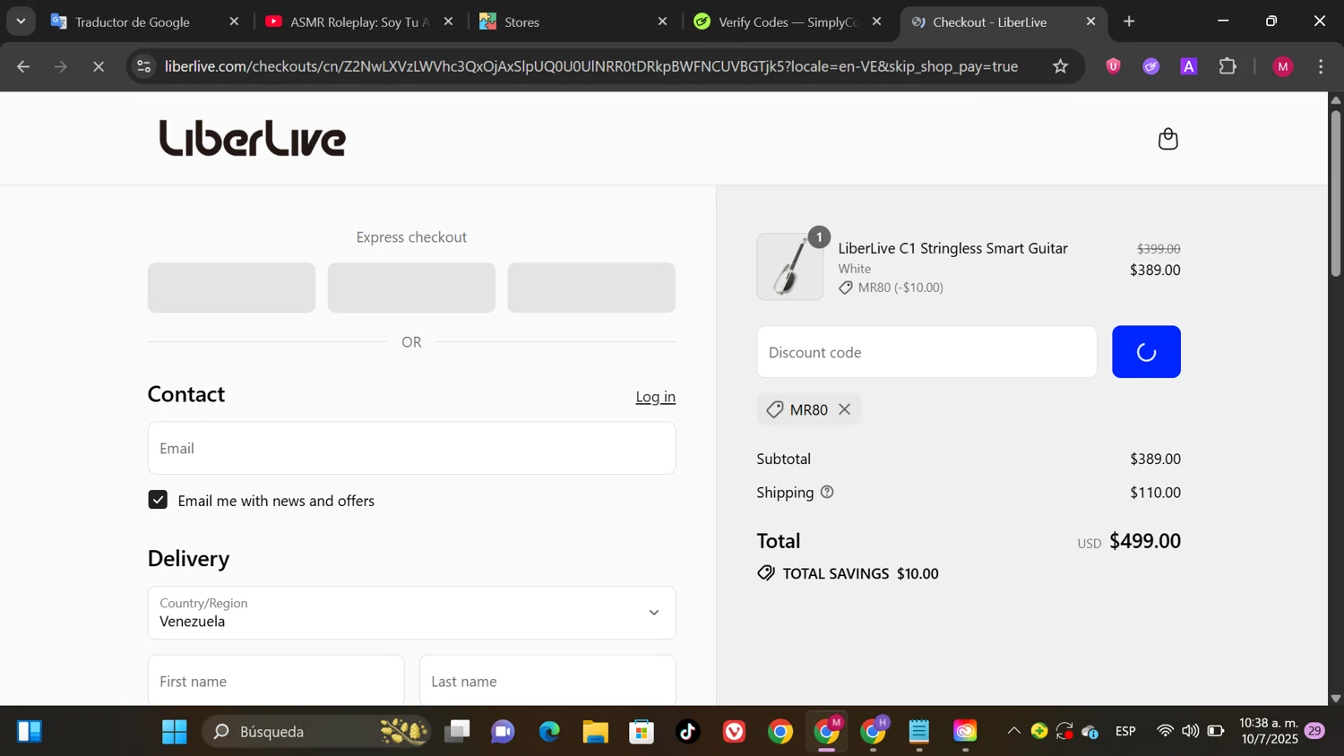The height and width of the screenshot is (756, 1344).
Task: Bookmark this page with star icon
Action: pyautogui.click(x=1060, y=66)
